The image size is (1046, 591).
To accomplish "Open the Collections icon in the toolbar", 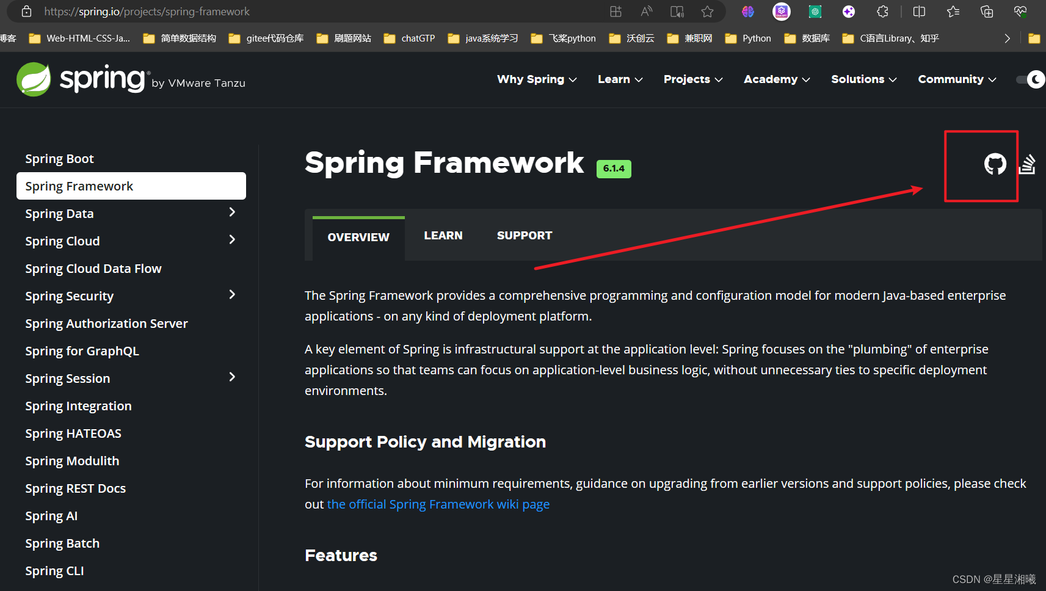I will [987, 11].
